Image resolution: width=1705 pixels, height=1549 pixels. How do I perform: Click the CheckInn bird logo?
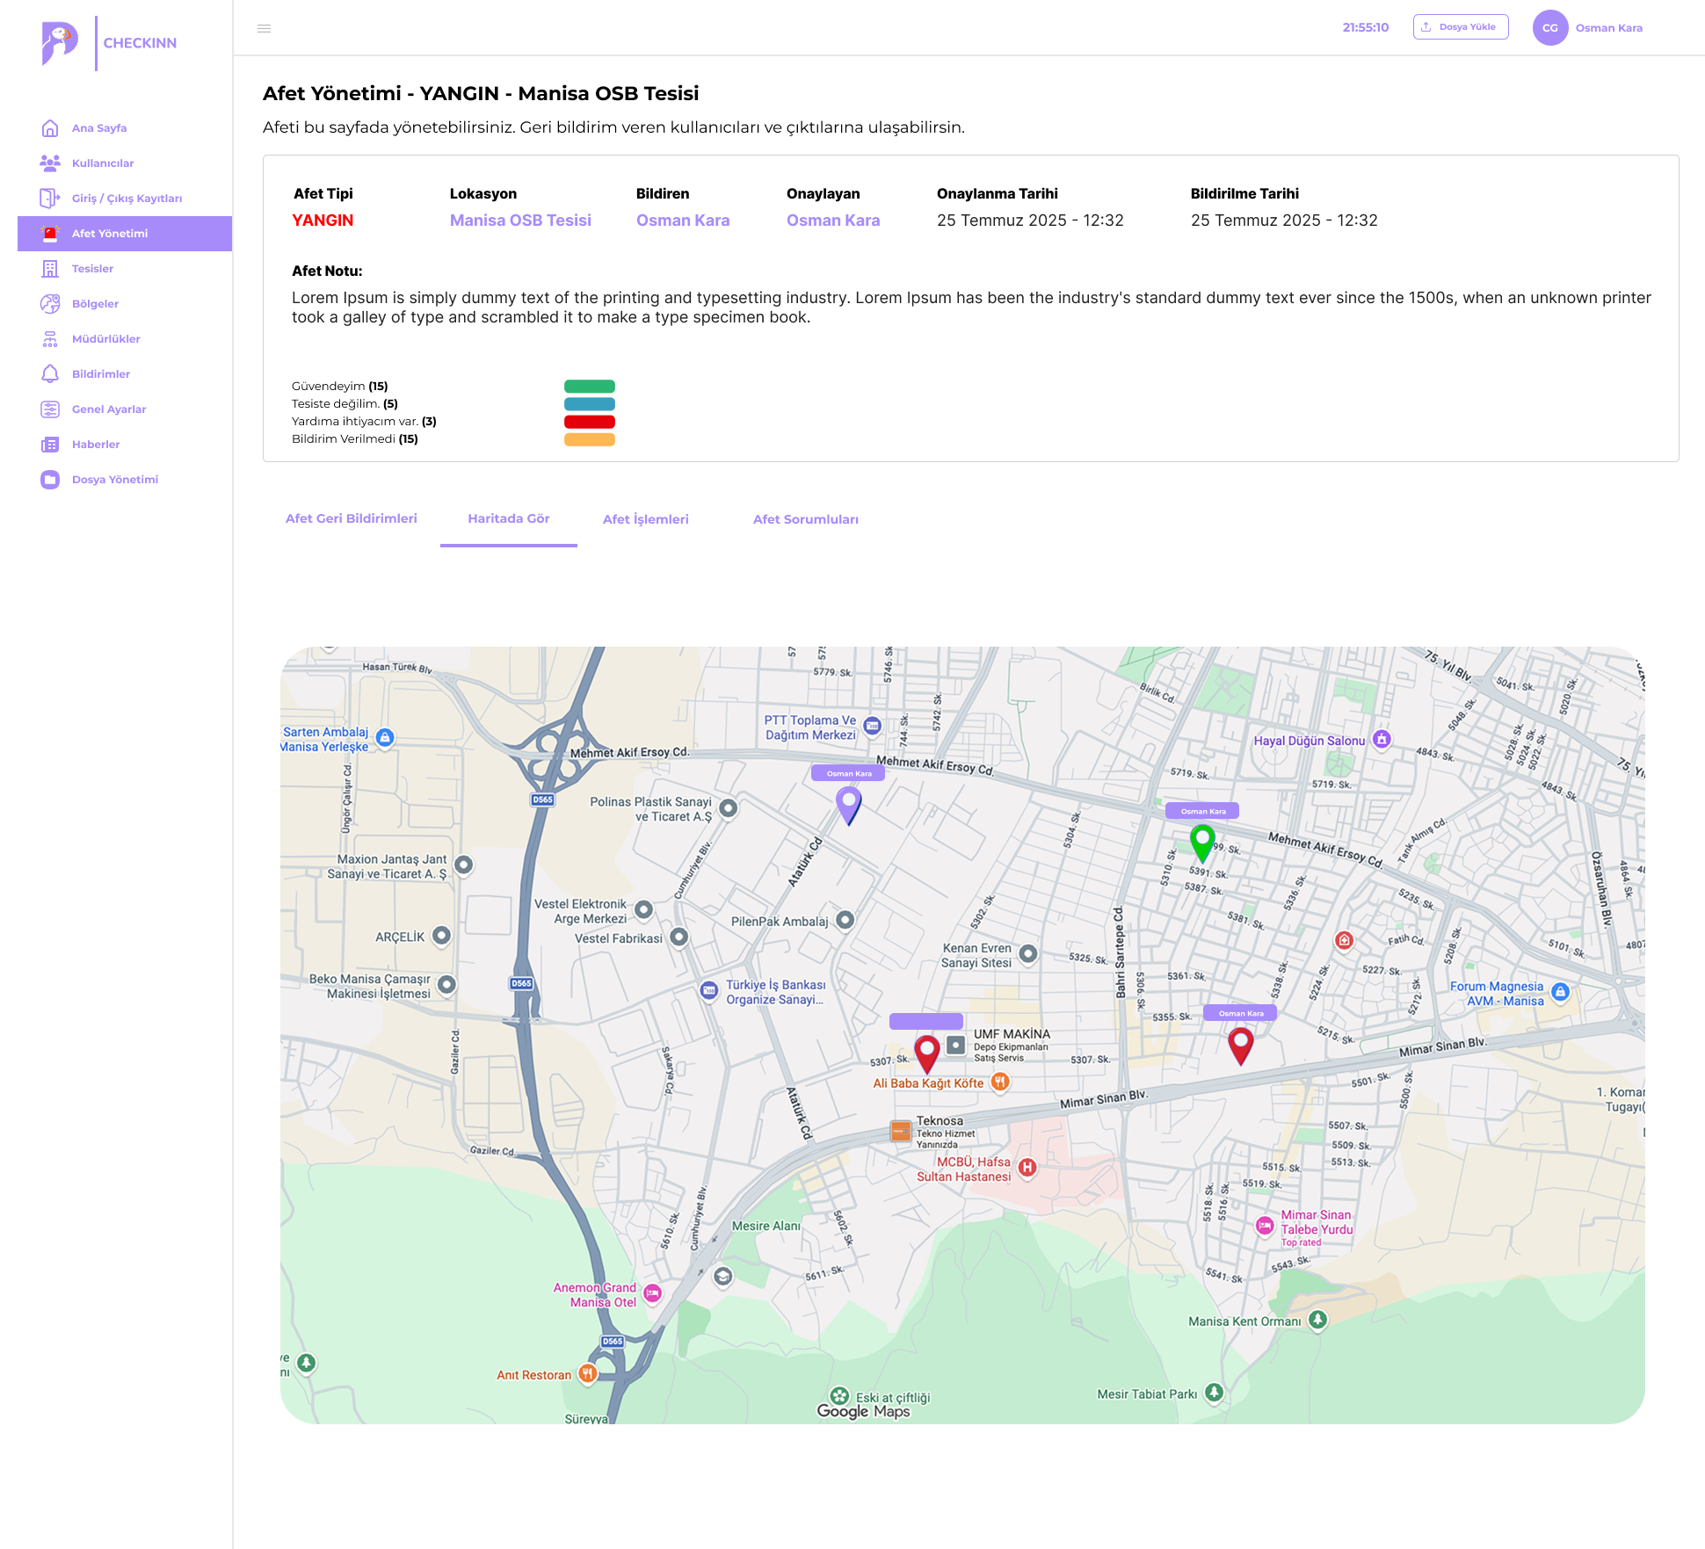[x=60, y=43]
